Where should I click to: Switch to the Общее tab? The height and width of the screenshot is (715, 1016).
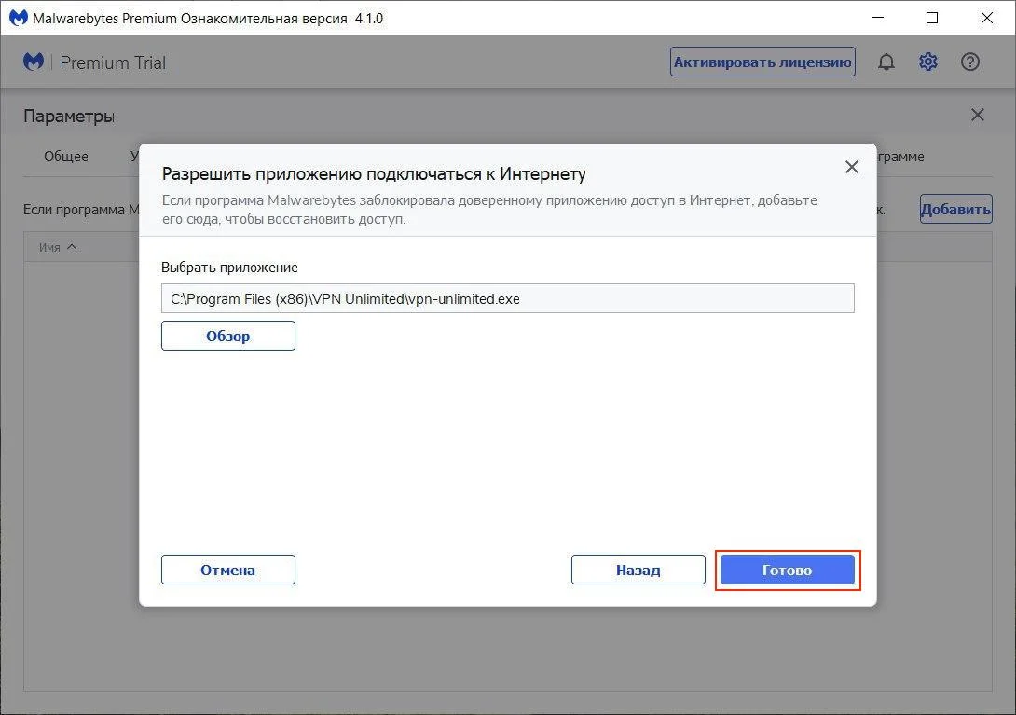coord(66,157)
